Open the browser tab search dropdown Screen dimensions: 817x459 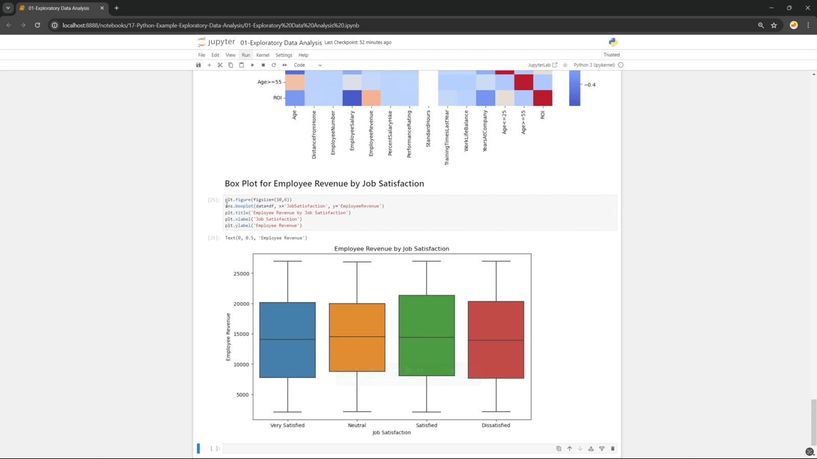click(8, 8)
